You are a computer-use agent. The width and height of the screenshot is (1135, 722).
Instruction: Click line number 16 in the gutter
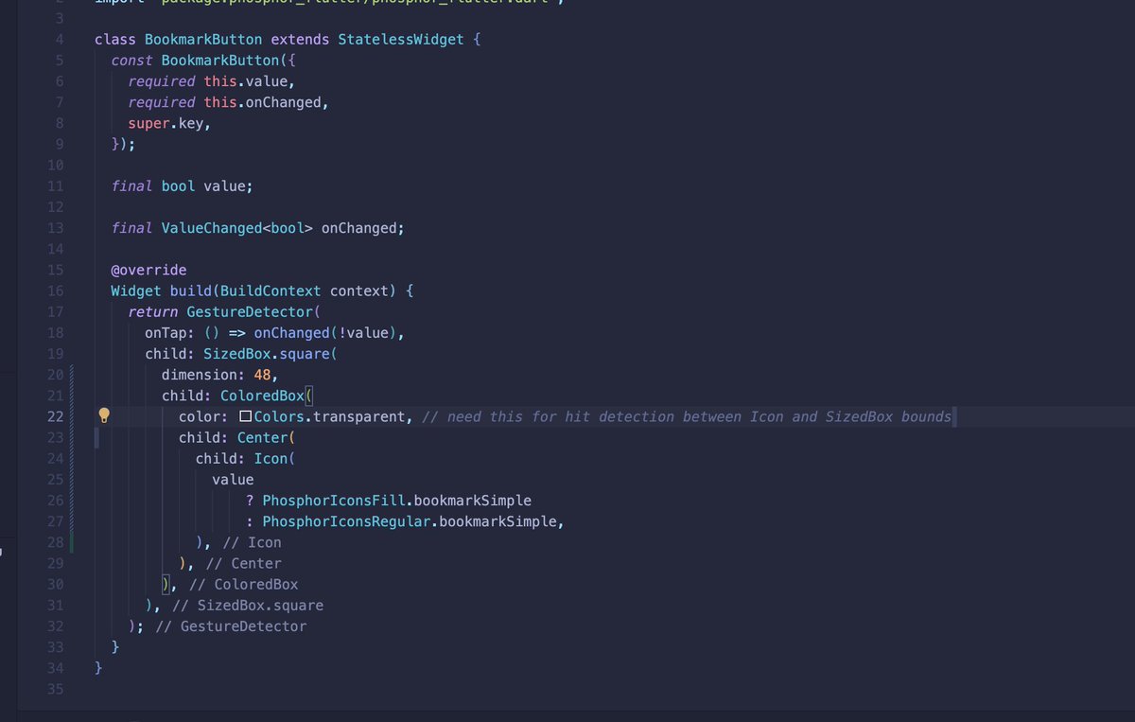(x=55, y=291)
